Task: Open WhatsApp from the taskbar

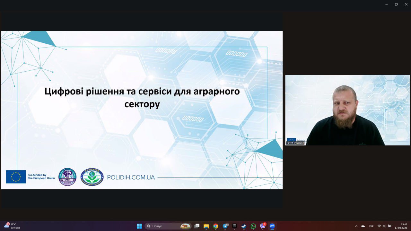Action: pyautogui.click(x=253, y=226)
